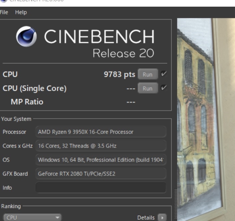The image size is (235, 221).
Task: Run the CPU (Single Core) test
Action: 148,88
